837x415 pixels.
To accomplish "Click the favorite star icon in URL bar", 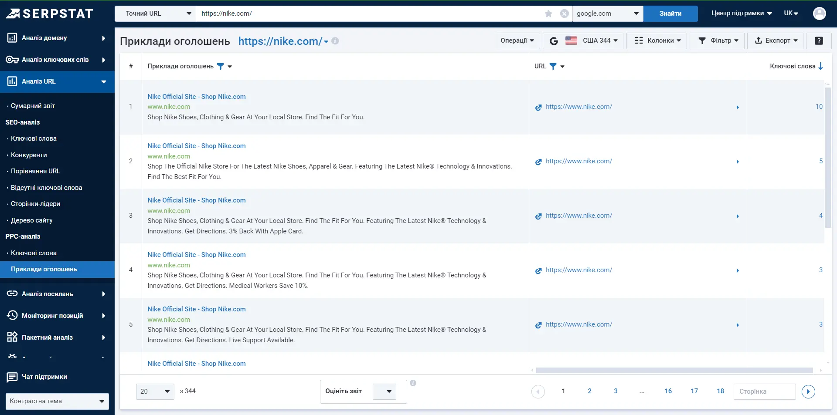I will click(548, 13).
